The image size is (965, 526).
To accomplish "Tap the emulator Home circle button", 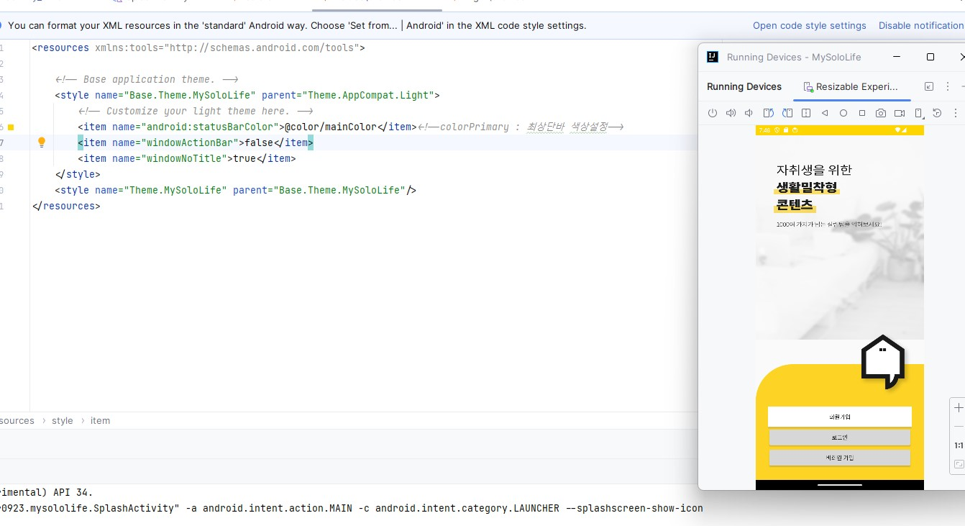I will click(x=843, y=113).
